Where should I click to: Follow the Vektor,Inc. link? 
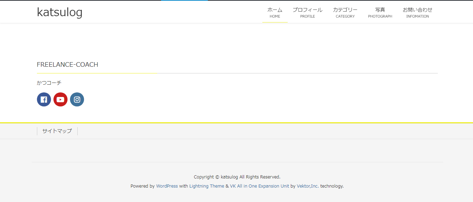308,186
